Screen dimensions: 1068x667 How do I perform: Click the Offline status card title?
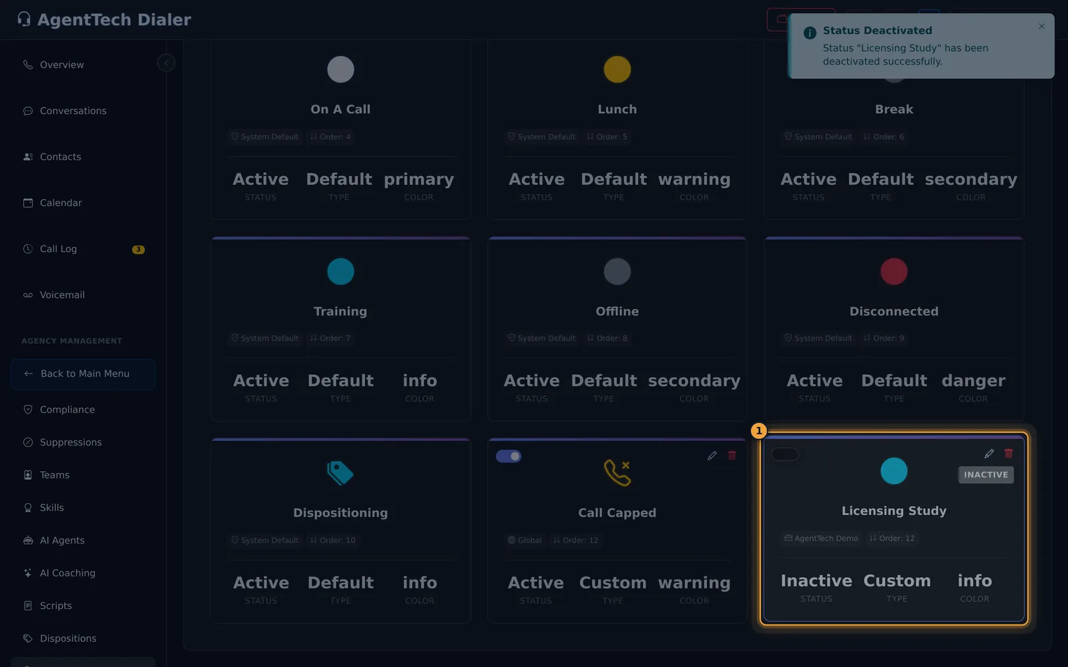pyautogui.click(x=617, y=311)
